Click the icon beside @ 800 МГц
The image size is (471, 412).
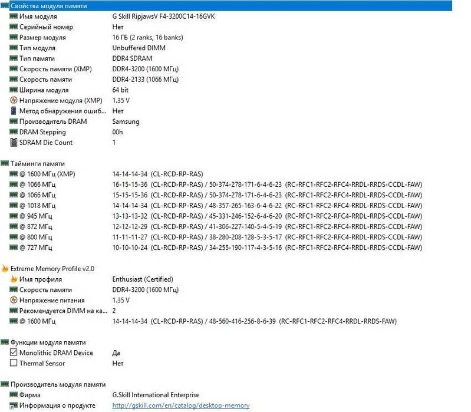pyautogui.click(x=14, y=237)
